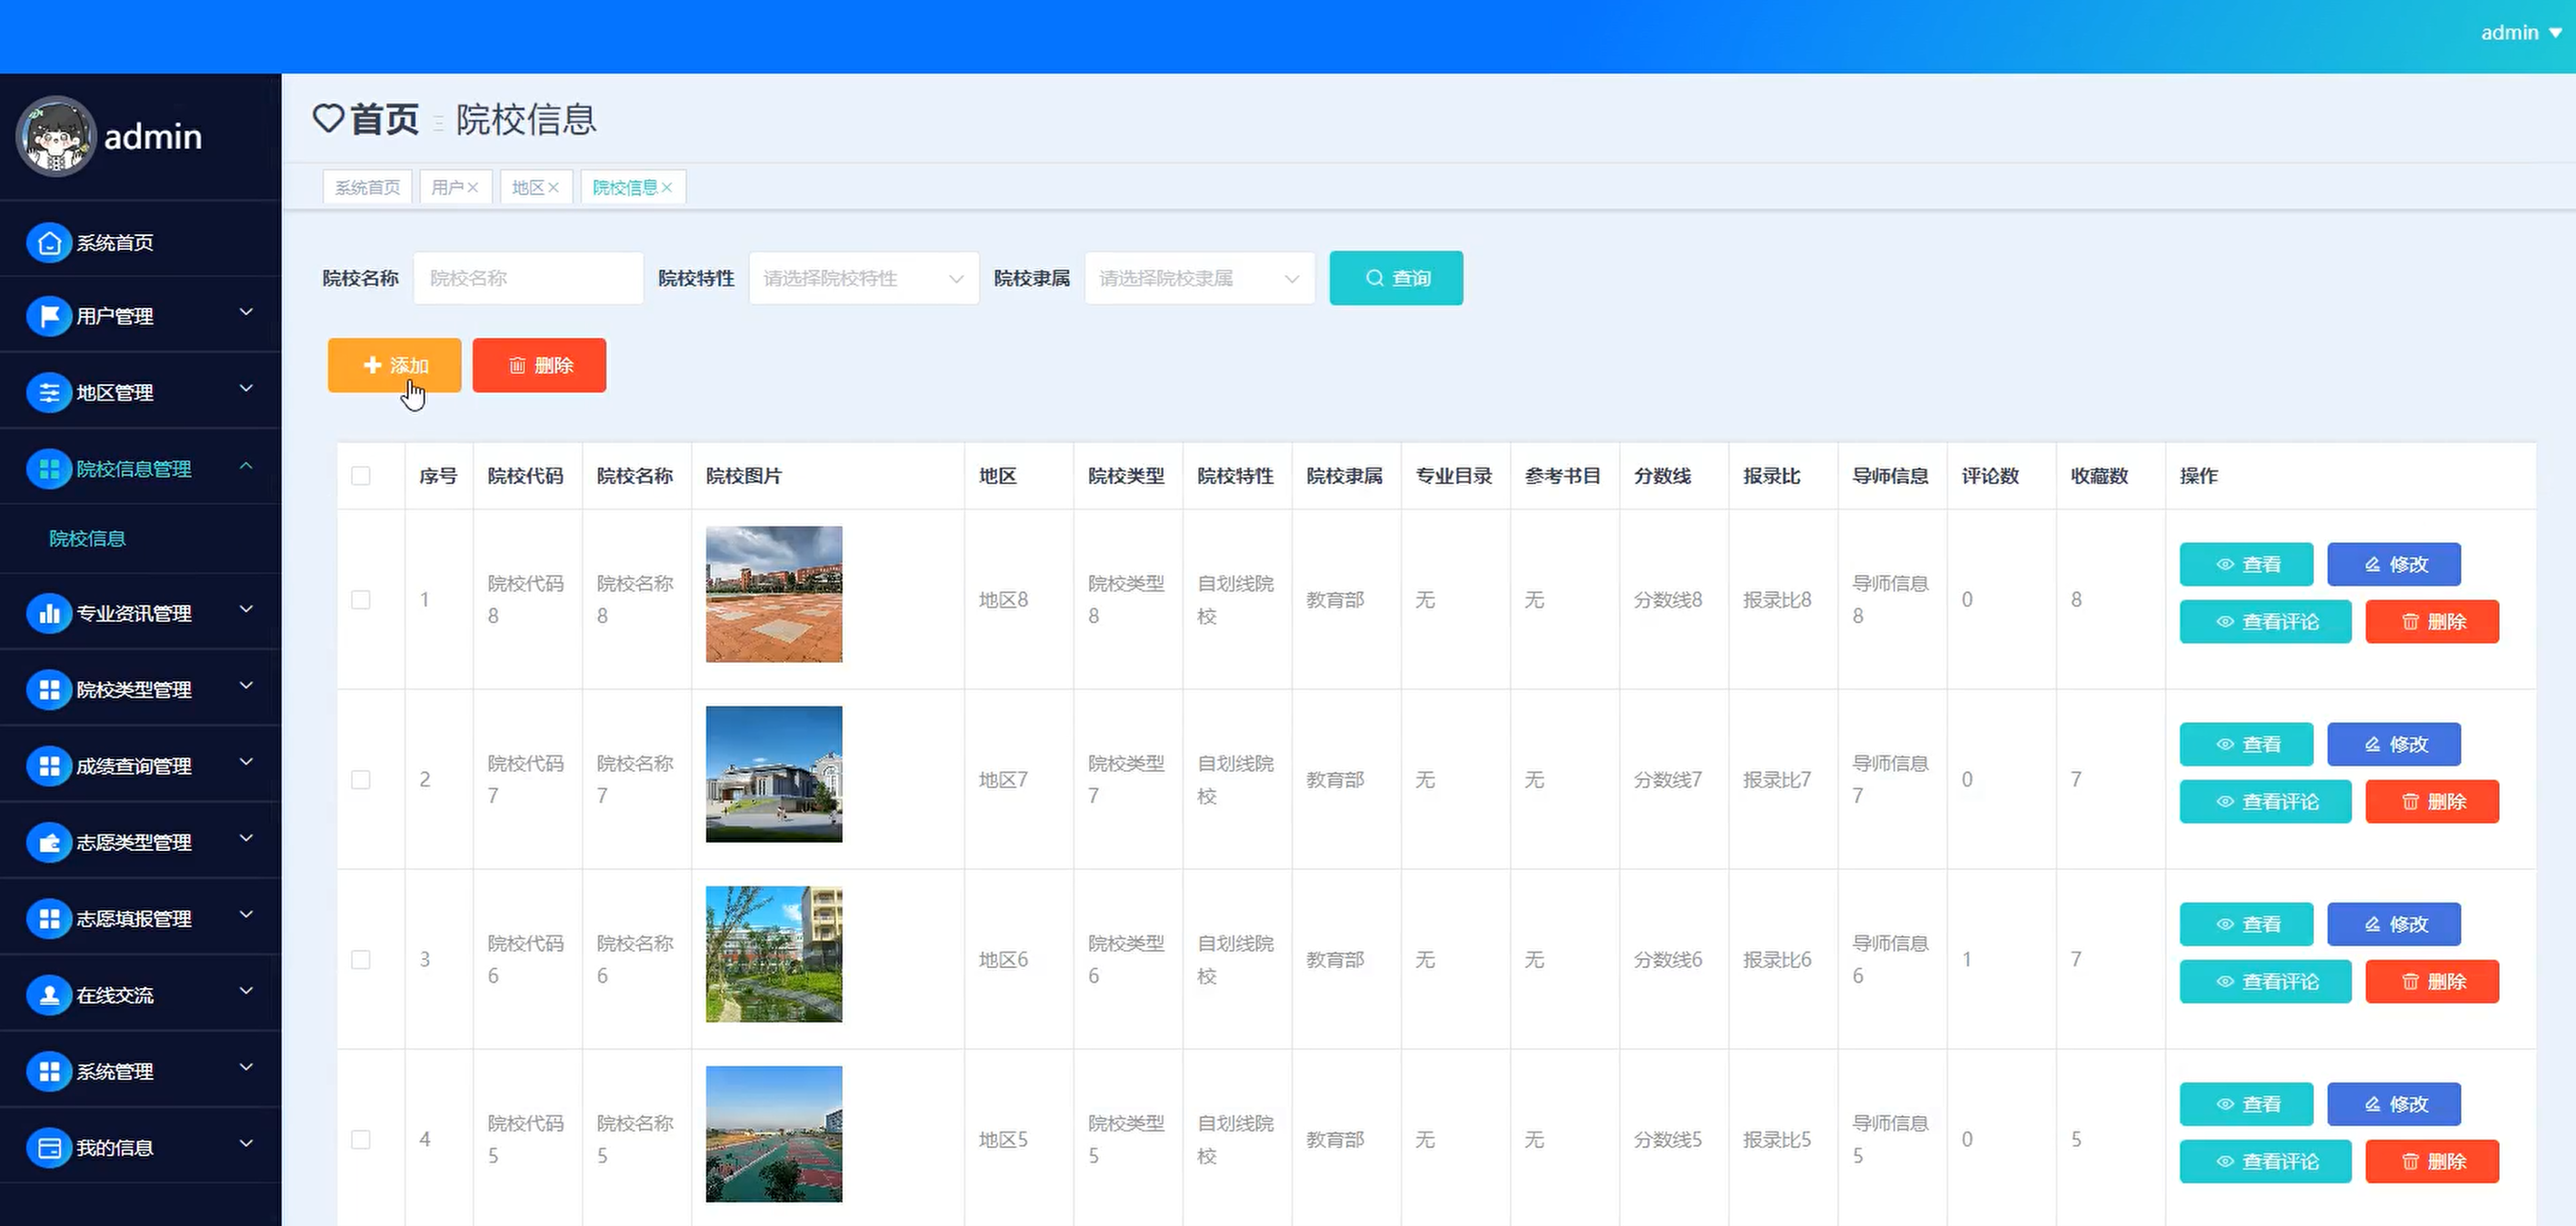The height and width of the screenshot is (1226, 2576).
Task: Click the admin avatar picture
Action: (x=56, y=136)
